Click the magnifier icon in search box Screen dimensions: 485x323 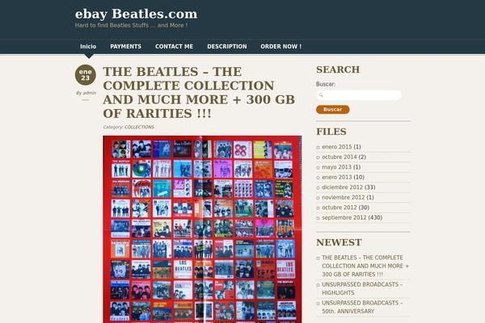321,95
